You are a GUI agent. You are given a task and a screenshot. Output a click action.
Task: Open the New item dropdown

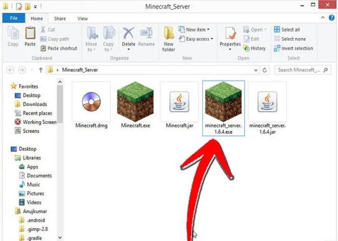194,30
